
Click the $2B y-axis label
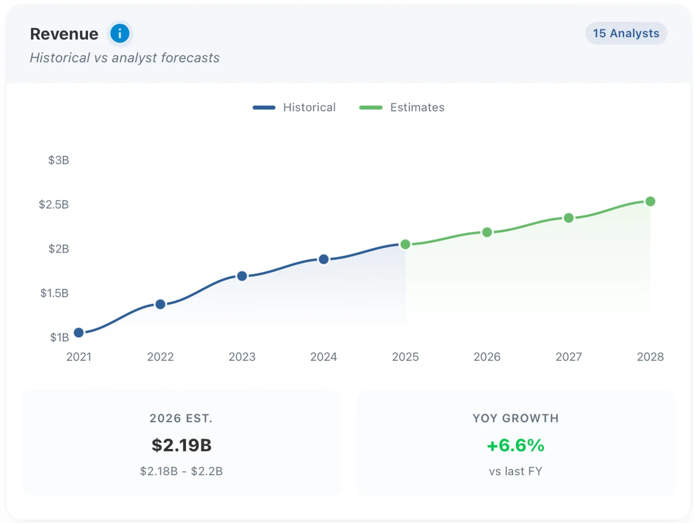pyautogui.click(x=59, y=249)
